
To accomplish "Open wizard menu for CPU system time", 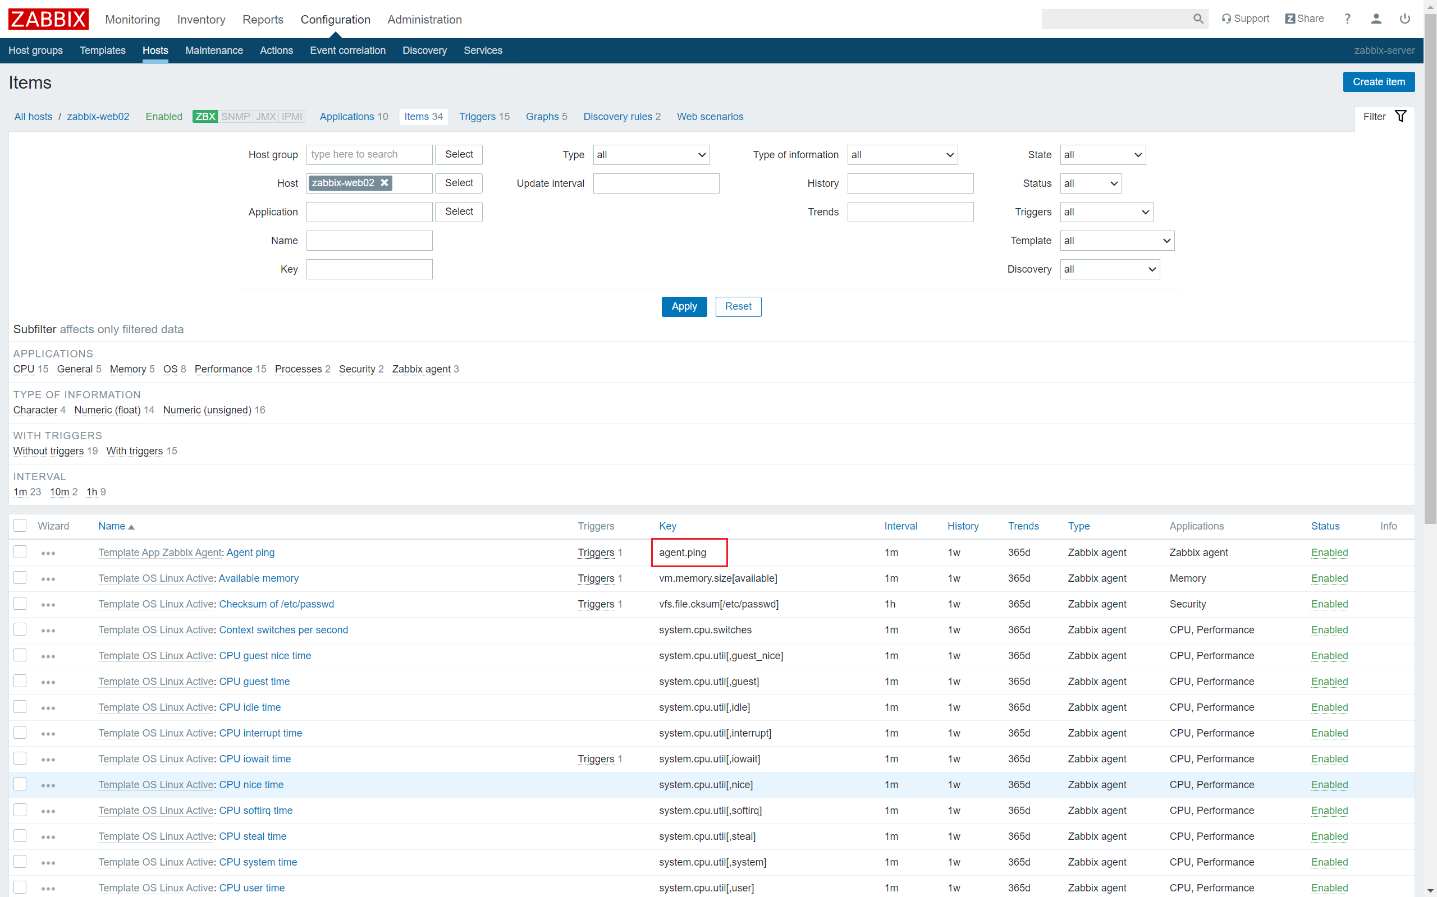I will 48,863.
